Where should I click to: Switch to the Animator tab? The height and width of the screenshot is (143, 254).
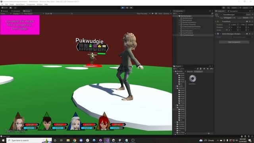[16, 11]
